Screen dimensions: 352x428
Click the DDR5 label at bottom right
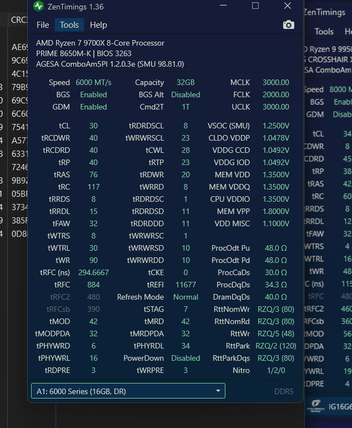pos(284,391)
